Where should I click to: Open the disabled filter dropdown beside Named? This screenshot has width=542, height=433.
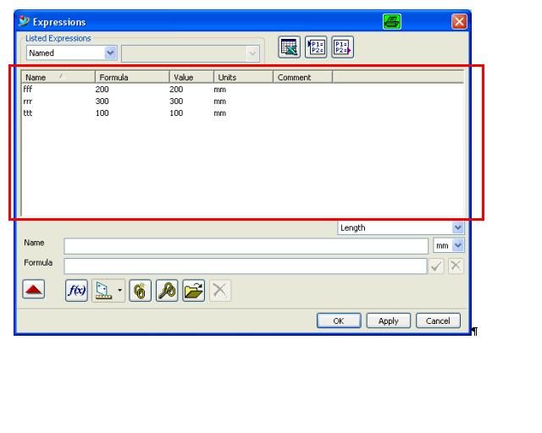[191, 53]
